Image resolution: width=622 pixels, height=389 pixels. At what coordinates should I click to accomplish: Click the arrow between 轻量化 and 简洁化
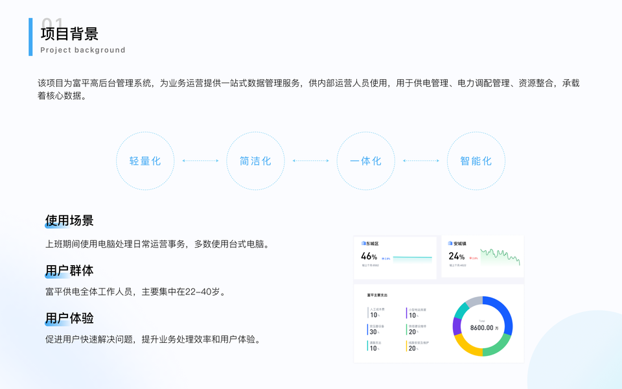200,161
